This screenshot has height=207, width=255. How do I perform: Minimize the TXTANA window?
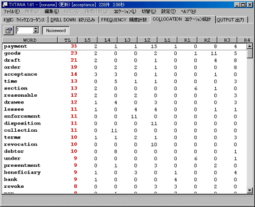point(237,5)
